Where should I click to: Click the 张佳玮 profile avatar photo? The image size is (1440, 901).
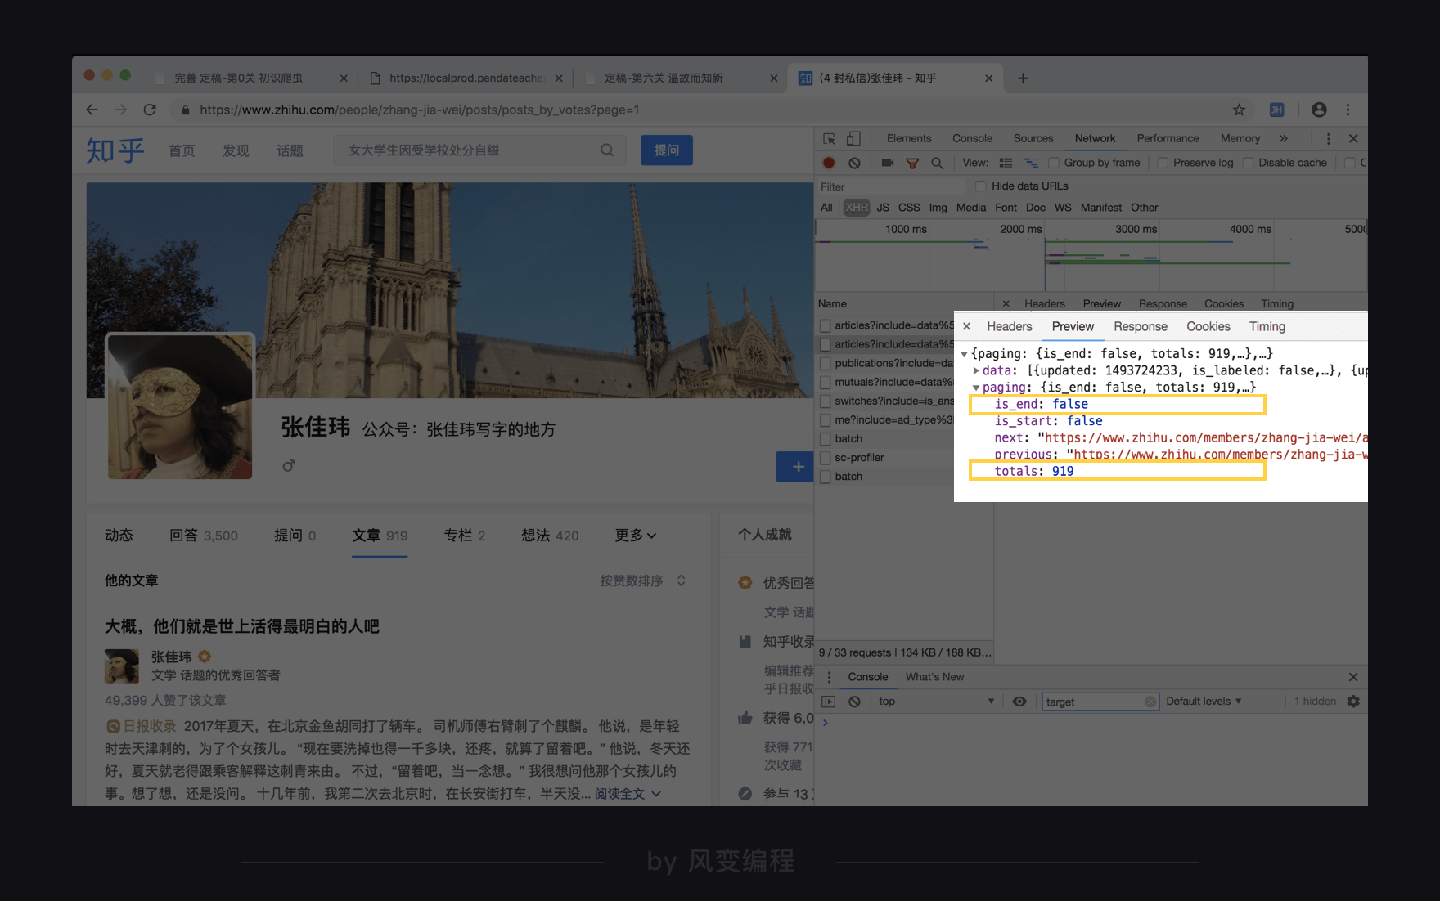(179, 406)
